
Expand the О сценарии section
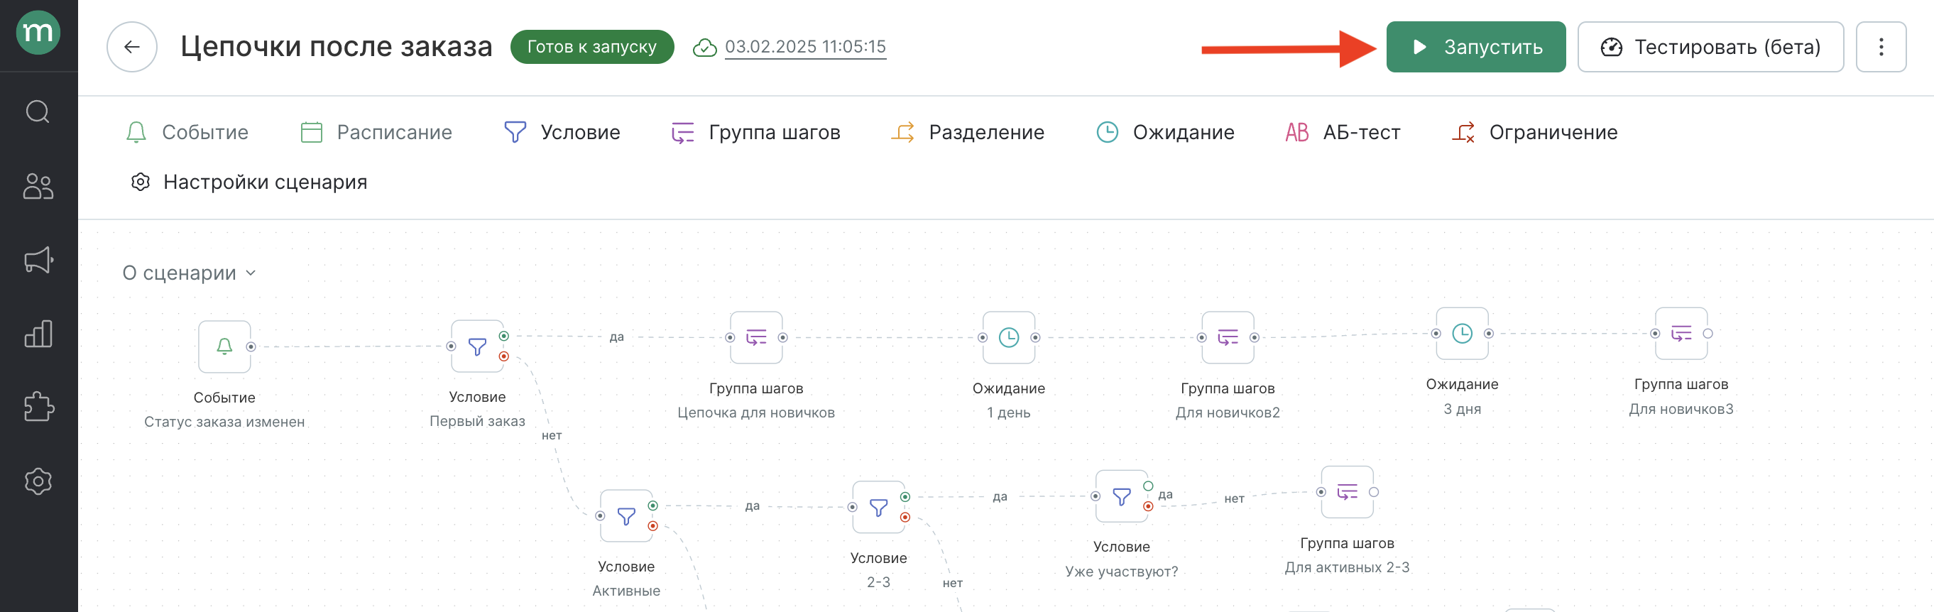(x=189, y=273)
